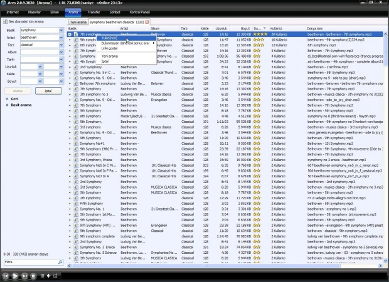Click the speaker volume icon
The height and width of the screenshot is (282, 389).
49,276
